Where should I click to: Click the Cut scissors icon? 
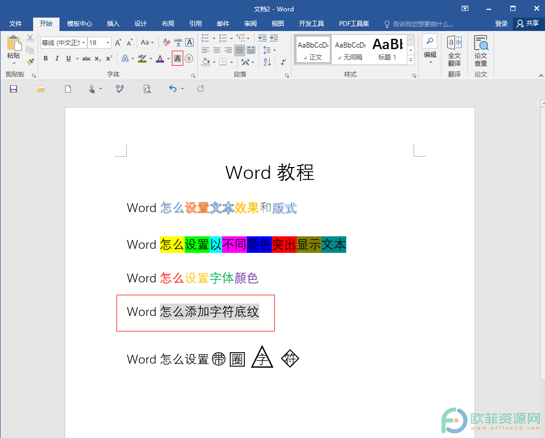click(30, 38)
